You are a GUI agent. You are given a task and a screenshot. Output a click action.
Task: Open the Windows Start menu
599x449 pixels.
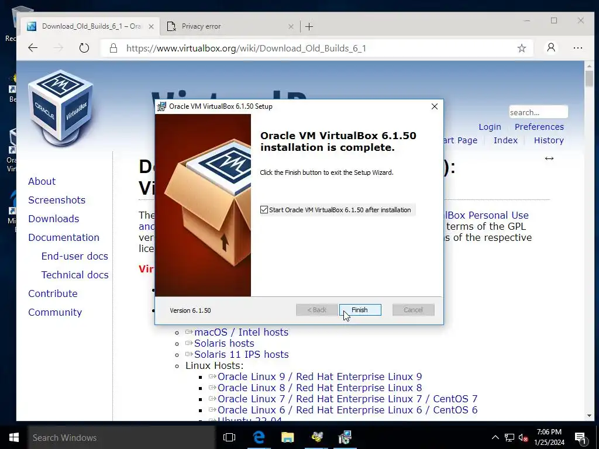(14, 437)
